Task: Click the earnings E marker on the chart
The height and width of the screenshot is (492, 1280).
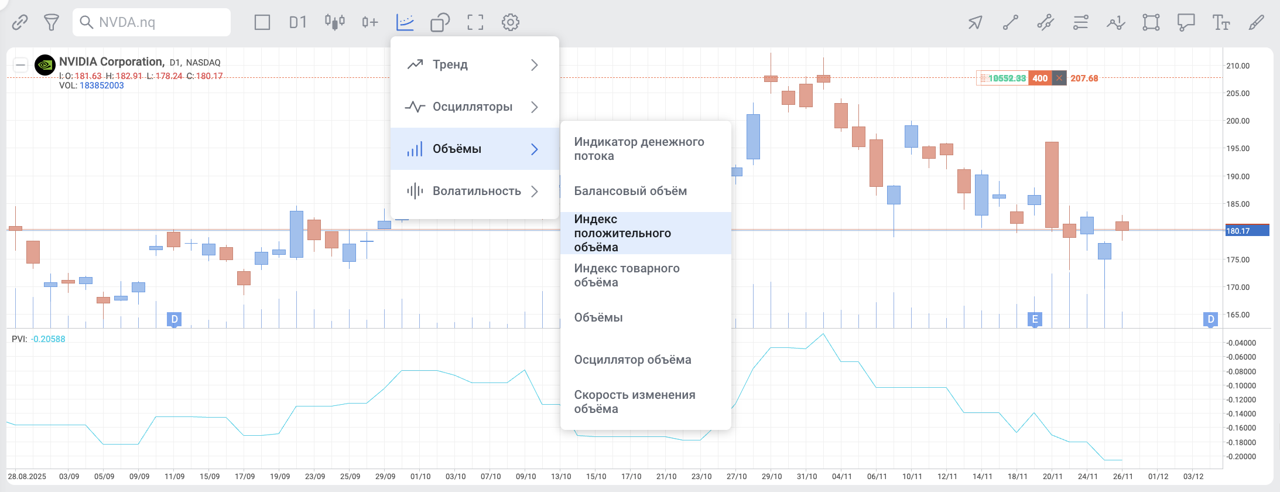Action: tap(1035, 319)
